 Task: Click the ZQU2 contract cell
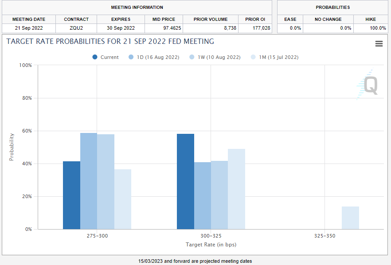pos(76,28)
